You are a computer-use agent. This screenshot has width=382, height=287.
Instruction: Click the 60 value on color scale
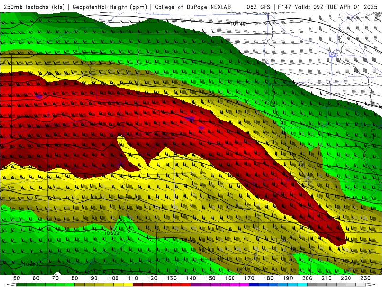(x=36, y=278)
